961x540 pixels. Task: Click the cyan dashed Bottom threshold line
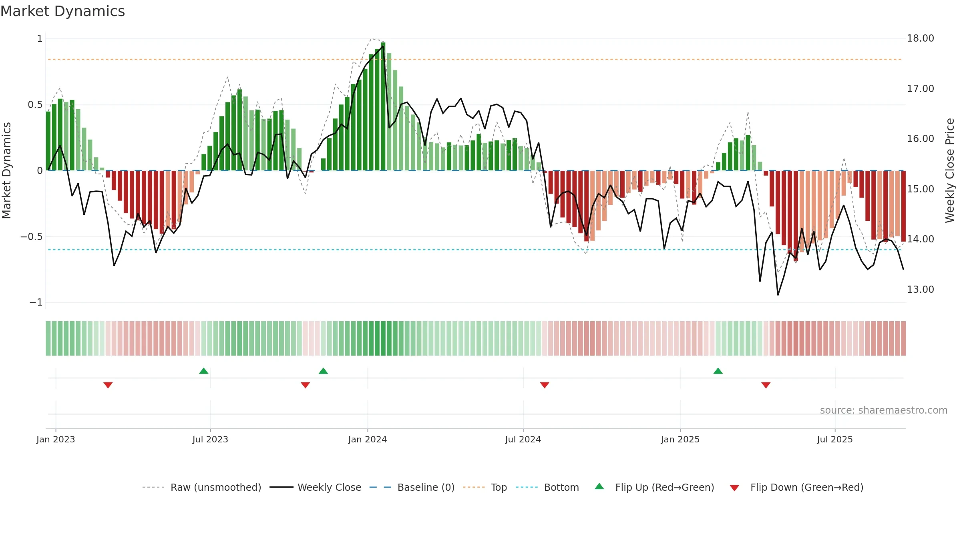(474, 250)
